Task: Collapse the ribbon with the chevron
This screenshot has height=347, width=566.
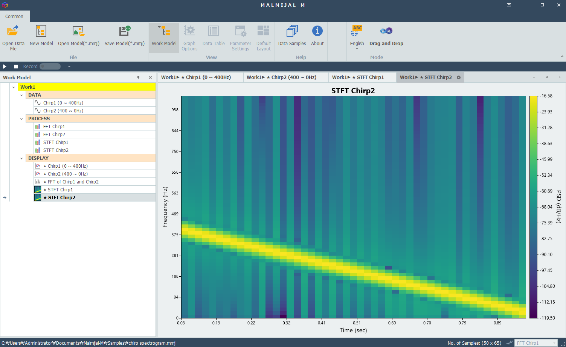Action: click(x=562, y=57)
